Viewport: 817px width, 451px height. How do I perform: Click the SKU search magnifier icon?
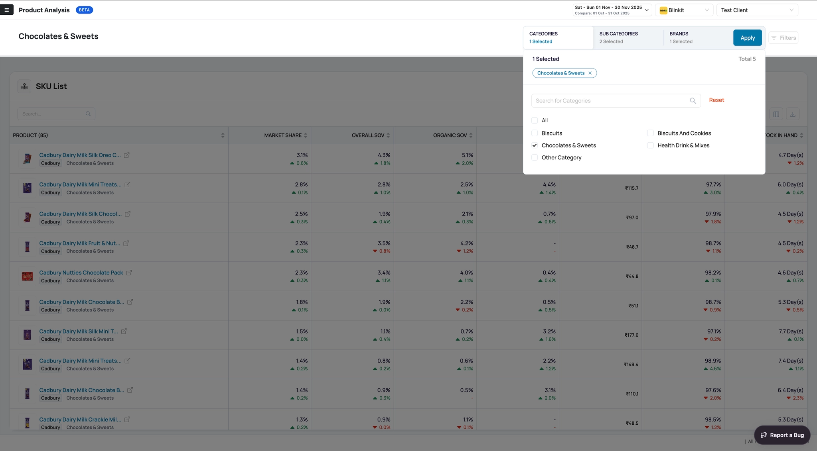click(x=88, y=114)
